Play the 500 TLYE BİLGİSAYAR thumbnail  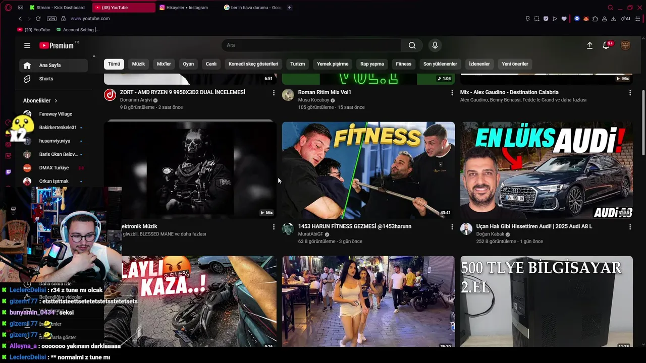pyautogui.click(x=546, y=301)
